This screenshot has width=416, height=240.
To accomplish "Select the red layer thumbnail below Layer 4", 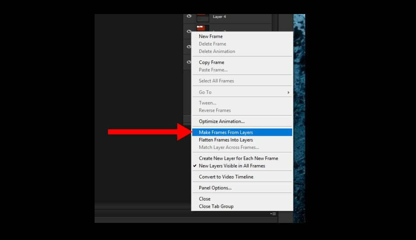I will pyautogui.click(x=203, y=28).
